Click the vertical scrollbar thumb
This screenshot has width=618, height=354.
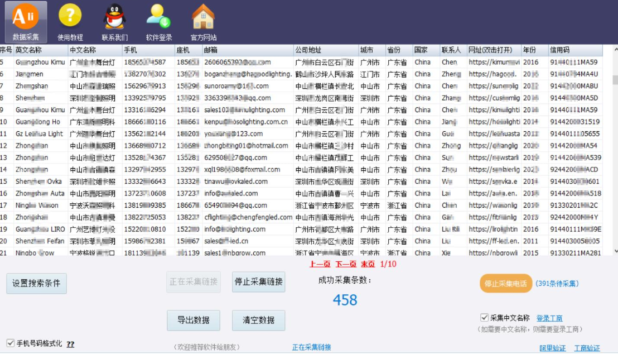615,80
